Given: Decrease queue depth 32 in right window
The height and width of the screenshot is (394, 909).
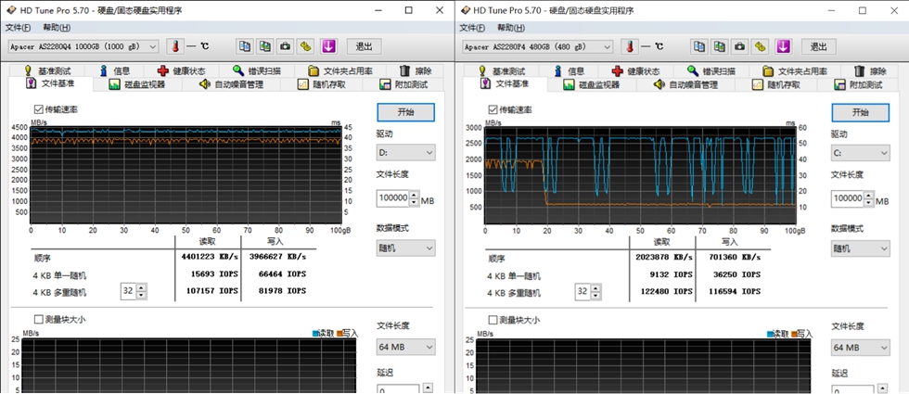Looking at the screenshot, I should point(596,295).
